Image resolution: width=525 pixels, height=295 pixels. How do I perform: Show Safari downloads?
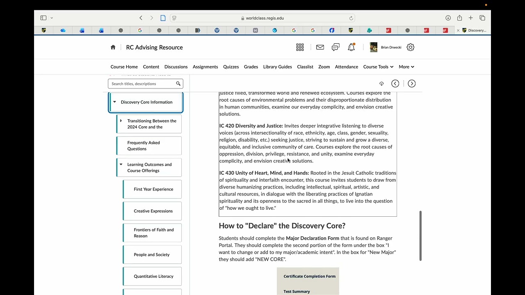click(x=448, y=18)
